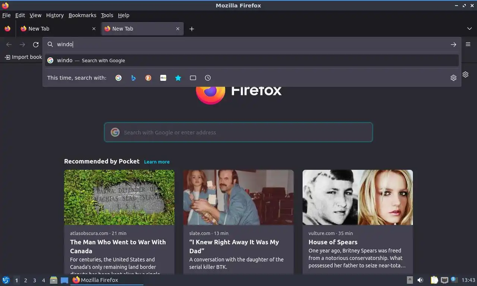Open the BTK daughter photo thumbnail
Image resolution: width=477 pixels, height=286 pixels.
pyautogui.click(x=238, y=197)
